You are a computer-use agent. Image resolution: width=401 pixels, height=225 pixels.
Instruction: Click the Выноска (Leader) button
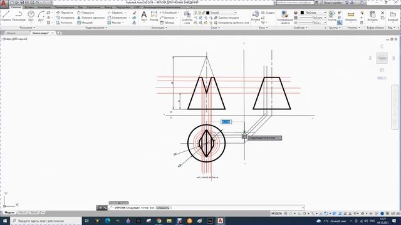coord(169,17)
